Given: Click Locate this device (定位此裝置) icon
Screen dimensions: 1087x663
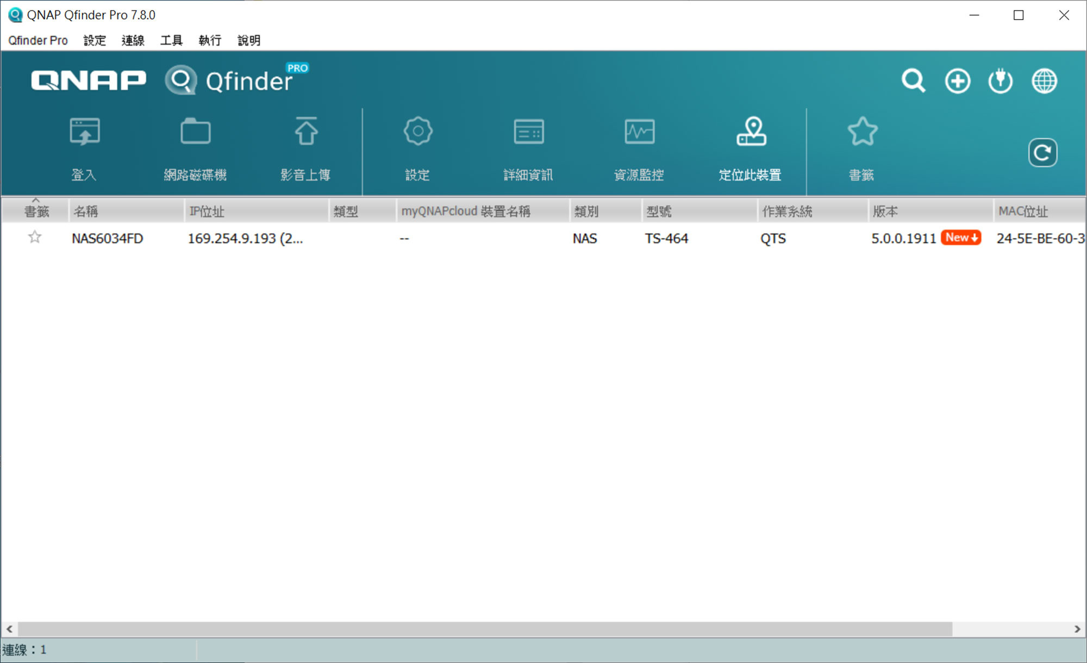Looking at the screenshot, I should point(751,132).
